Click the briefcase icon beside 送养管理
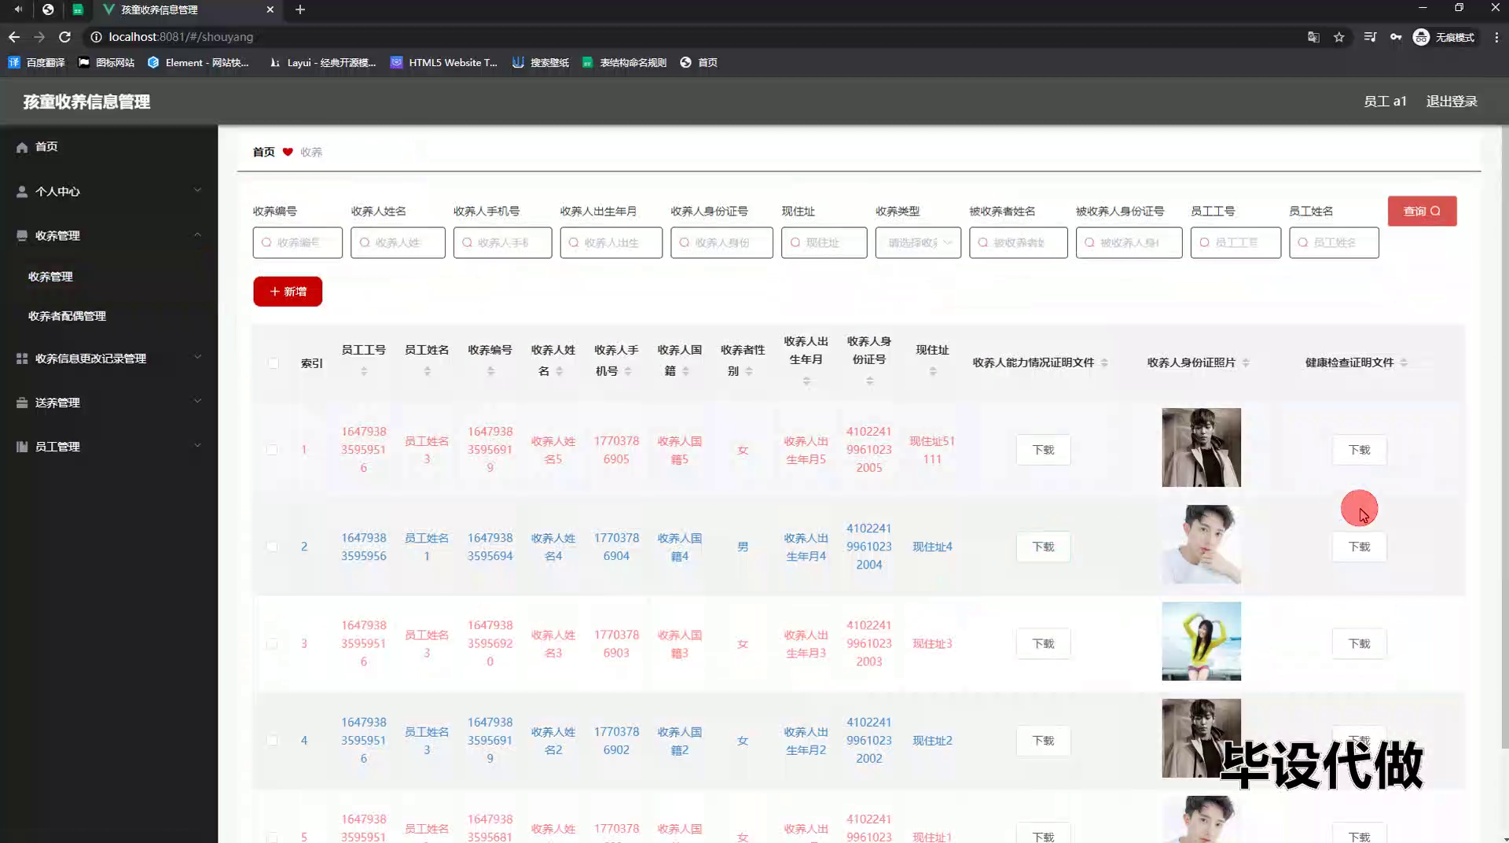 (22, 403)
